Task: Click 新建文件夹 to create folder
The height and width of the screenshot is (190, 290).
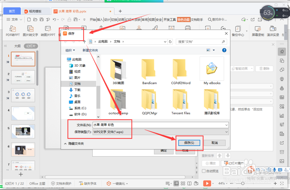Action: point(90,50)
